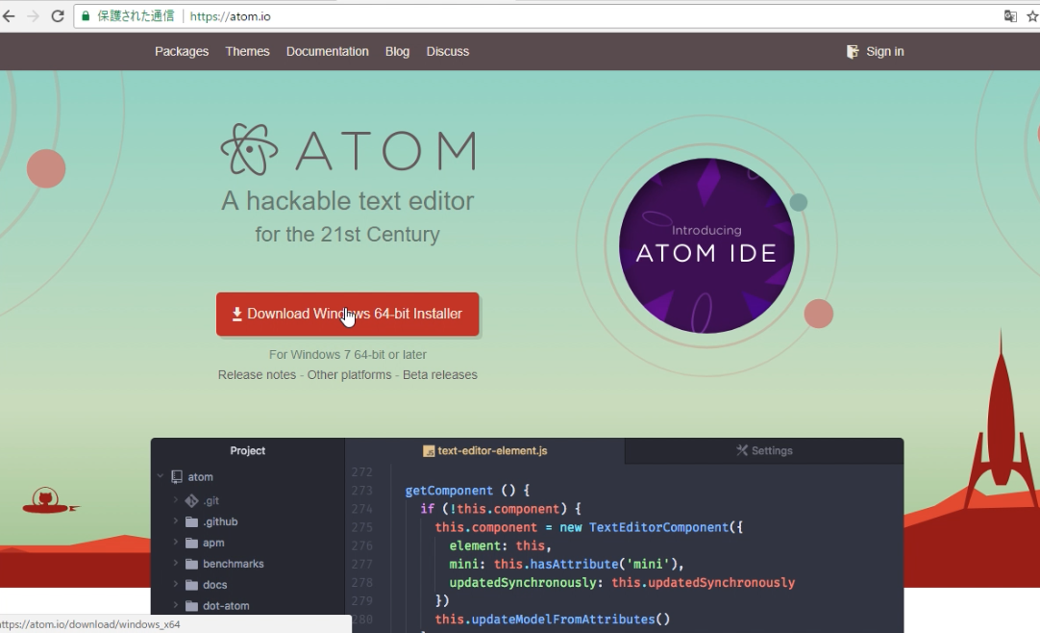Click the .github folder icon
The height and width of the screenshot is (633, 1040).
(191, 521)
